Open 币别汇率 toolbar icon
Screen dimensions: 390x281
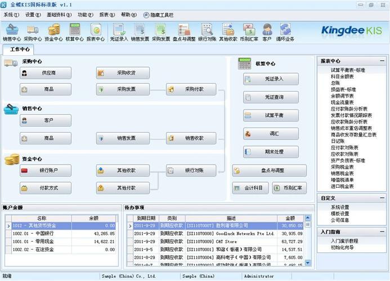point(249,32)
